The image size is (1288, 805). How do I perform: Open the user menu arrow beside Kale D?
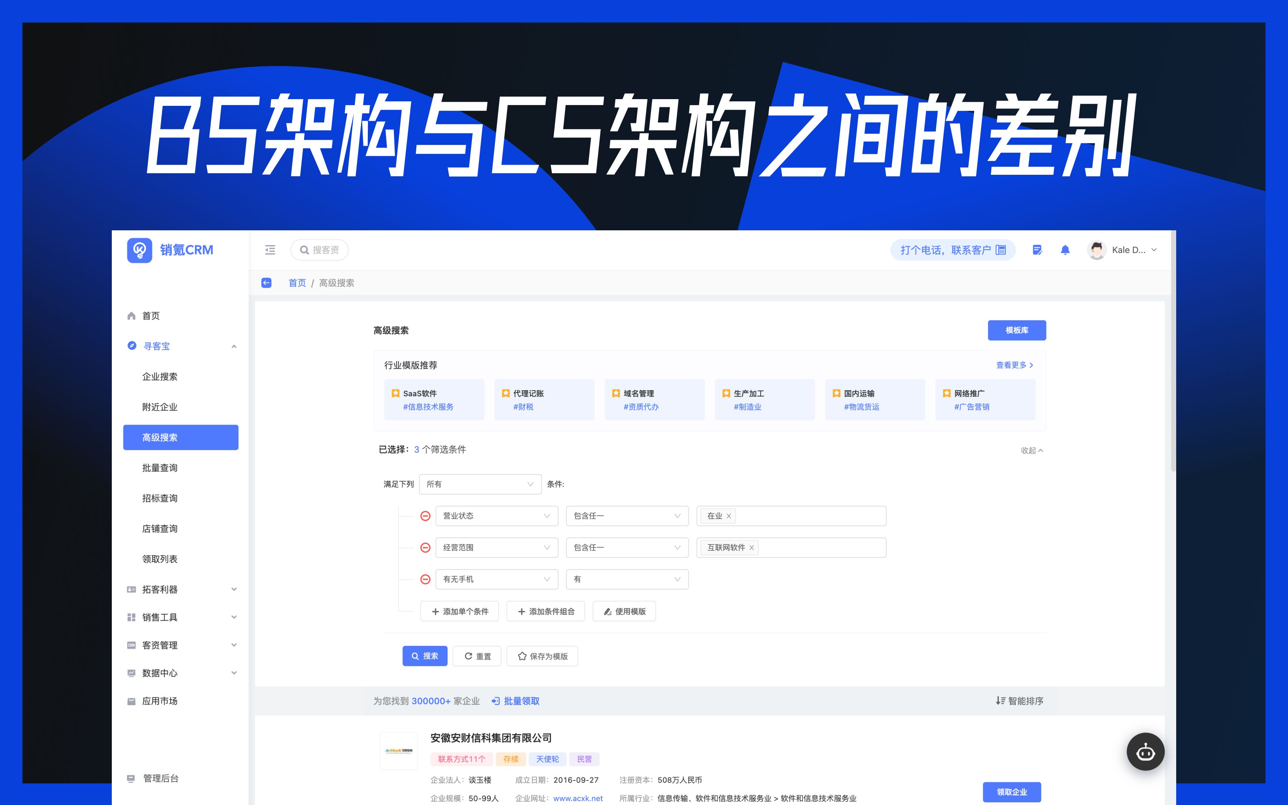[1154, 250]
